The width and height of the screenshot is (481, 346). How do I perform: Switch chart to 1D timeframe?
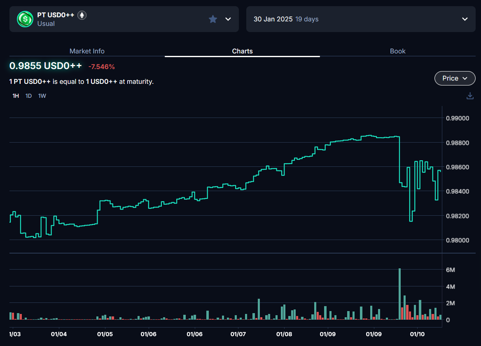[x=28, y=96]
